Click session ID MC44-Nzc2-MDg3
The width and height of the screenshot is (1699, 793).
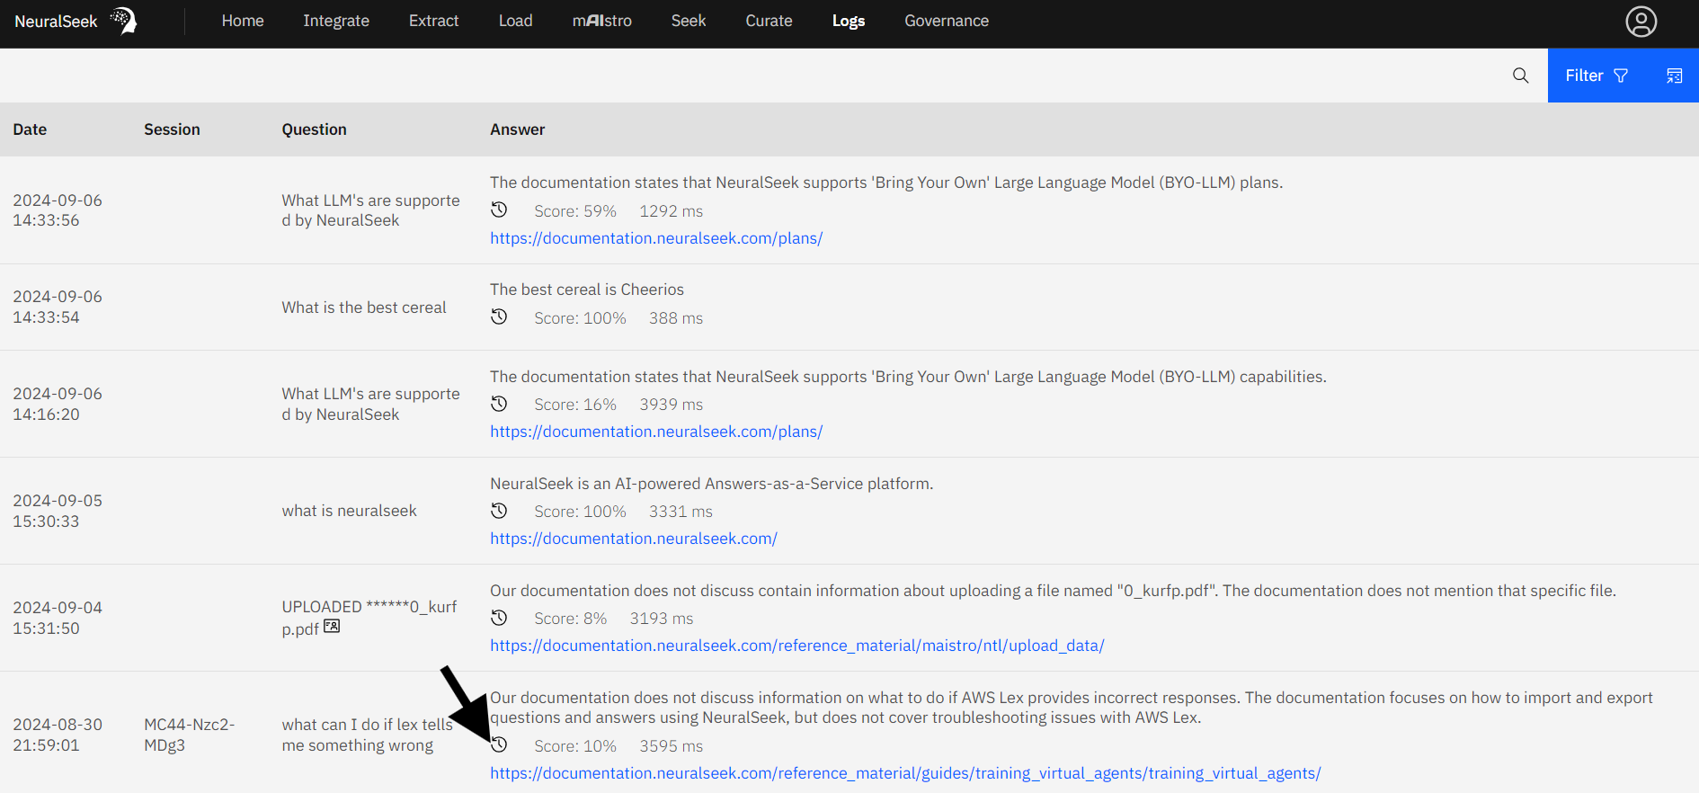pos(189,735)
